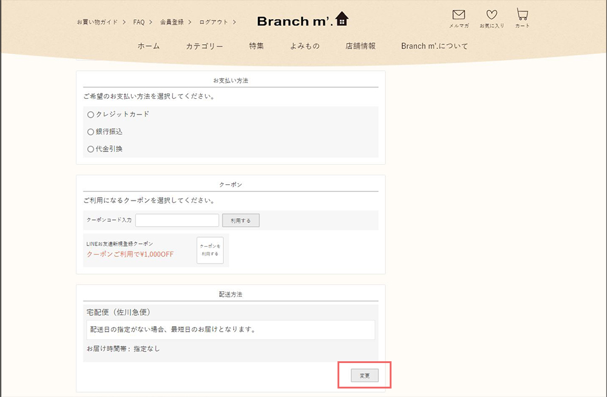Image resolution: width=607 pixels, height=397 pixels.
Task: Choose 銀行振込 payment option
Action: 91,132
